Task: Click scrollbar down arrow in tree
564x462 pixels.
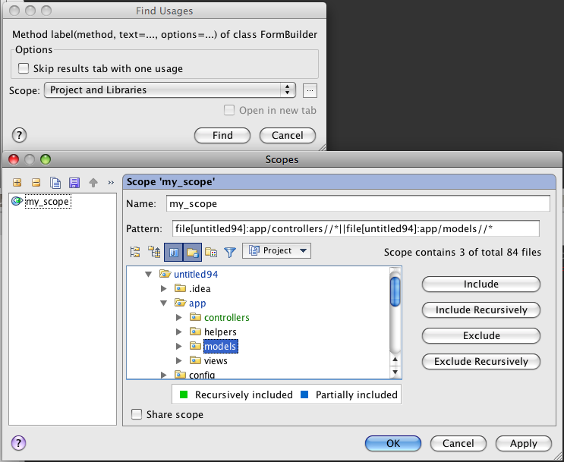Action: coord(395,372)
